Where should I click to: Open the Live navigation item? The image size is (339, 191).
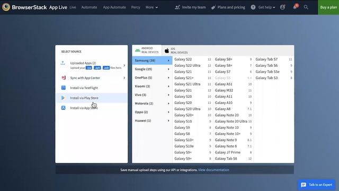click(x=73, y=7)
